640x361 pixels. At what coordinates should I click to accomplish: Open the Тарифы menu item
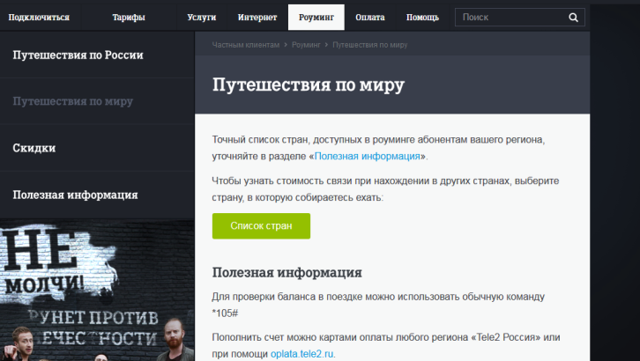130,17
